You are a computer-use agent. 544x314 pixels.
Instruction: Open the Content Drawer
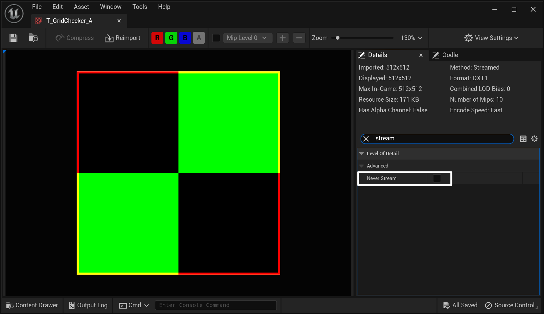(x=32, y=305)
